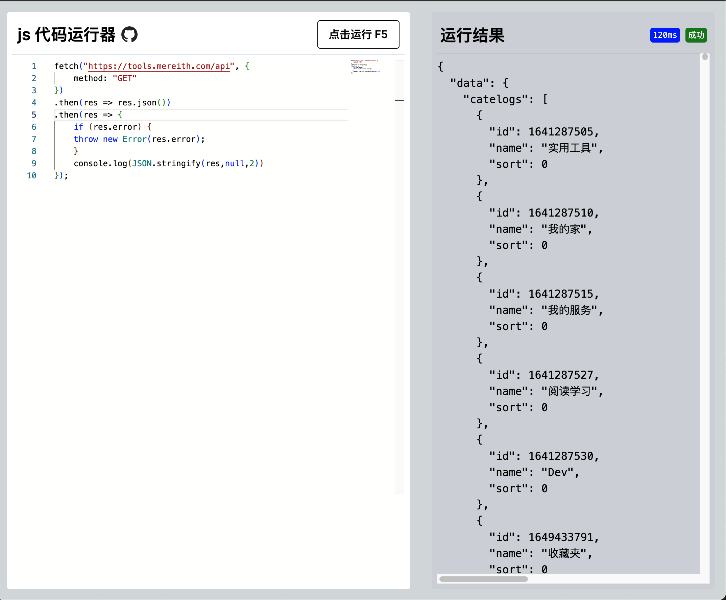Image resolution: width=726 pixels, height=600 pixels.
Task: Click the 120ms execution time badge
Action: point(664,35)
